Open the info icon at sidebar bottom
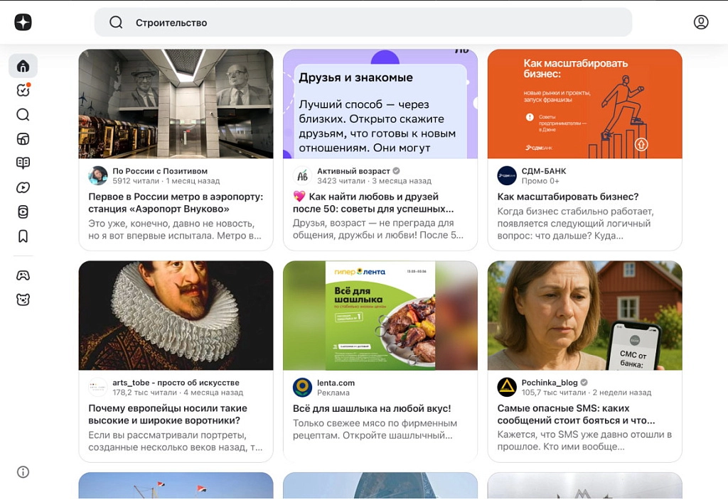728x499 pixels. tap(23, 472)
